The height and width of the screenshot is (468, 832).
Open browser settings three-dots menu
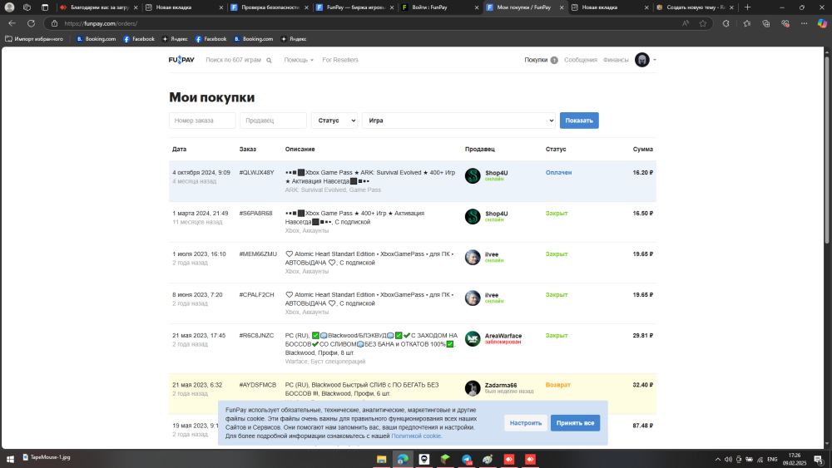pos(804,23)
